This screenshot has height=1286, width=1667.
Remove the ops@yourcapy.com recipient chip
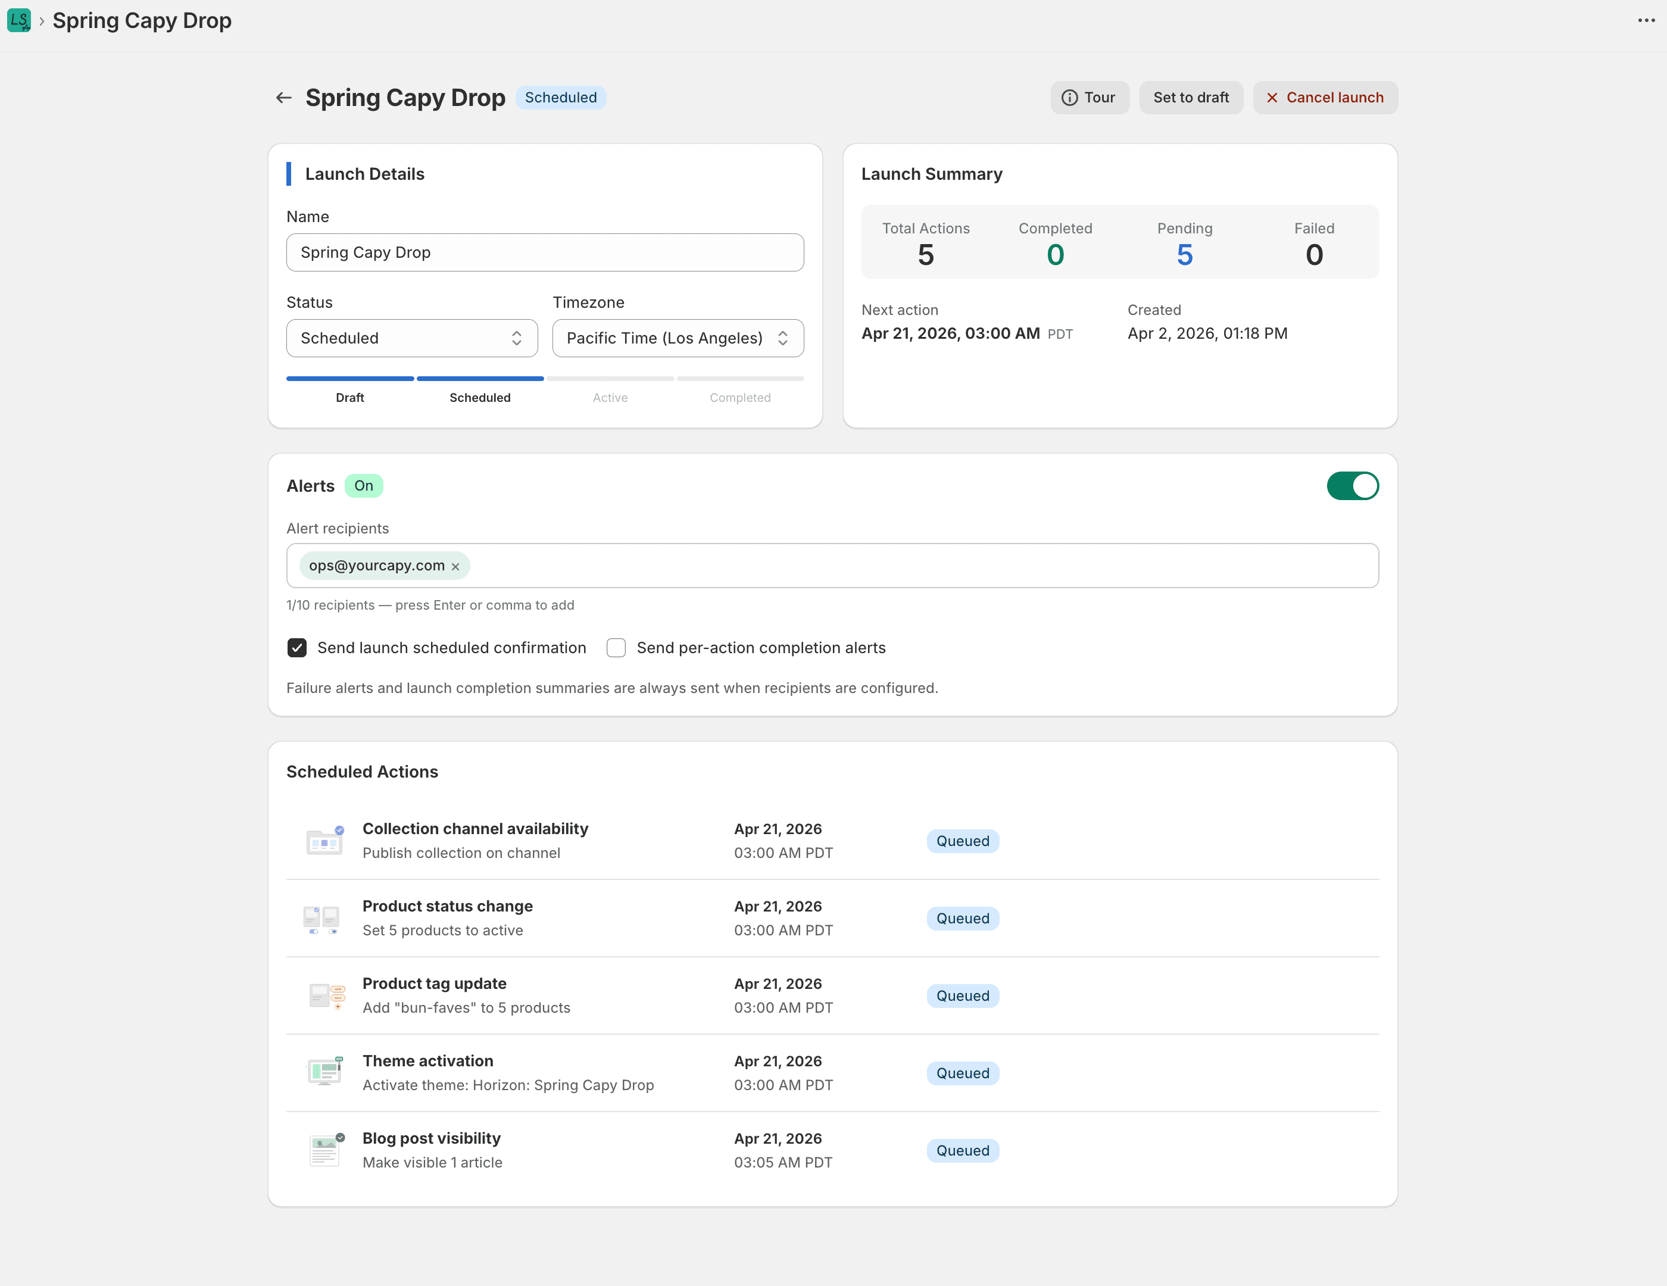click(455, 566)
